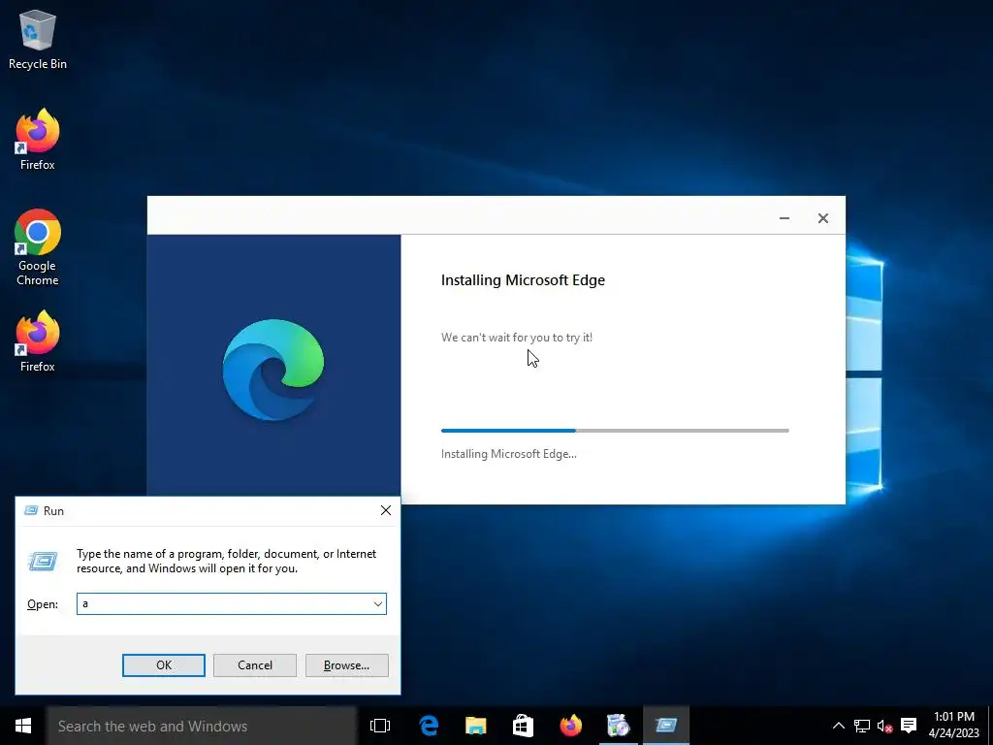993x745 pixels.
Task: Select the installer taskbar icon
Action: pyautogui.click(x=618, y=726)
